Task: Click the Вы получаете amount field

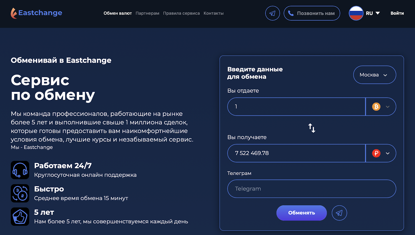Action: coord(296,153)
